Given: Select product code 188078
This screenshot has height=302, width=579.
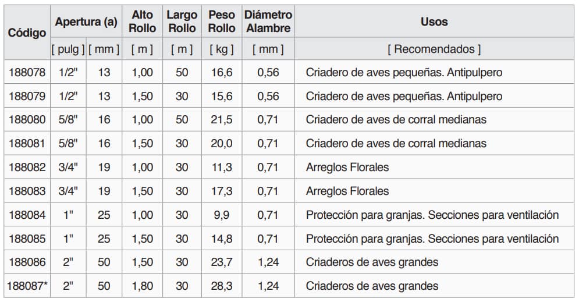Looking at the screenshot, I should coord(27,73).
